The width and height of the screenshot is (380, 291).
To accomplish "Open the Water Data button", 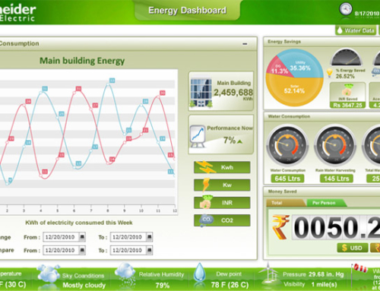I will click(356, 30).
